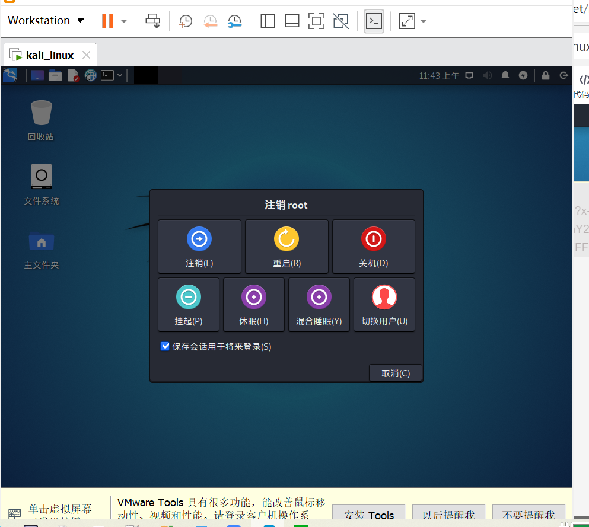Show or hide the VMware library sidebar
The height and width of the screenshot is (527, 589).
point(268,21)
